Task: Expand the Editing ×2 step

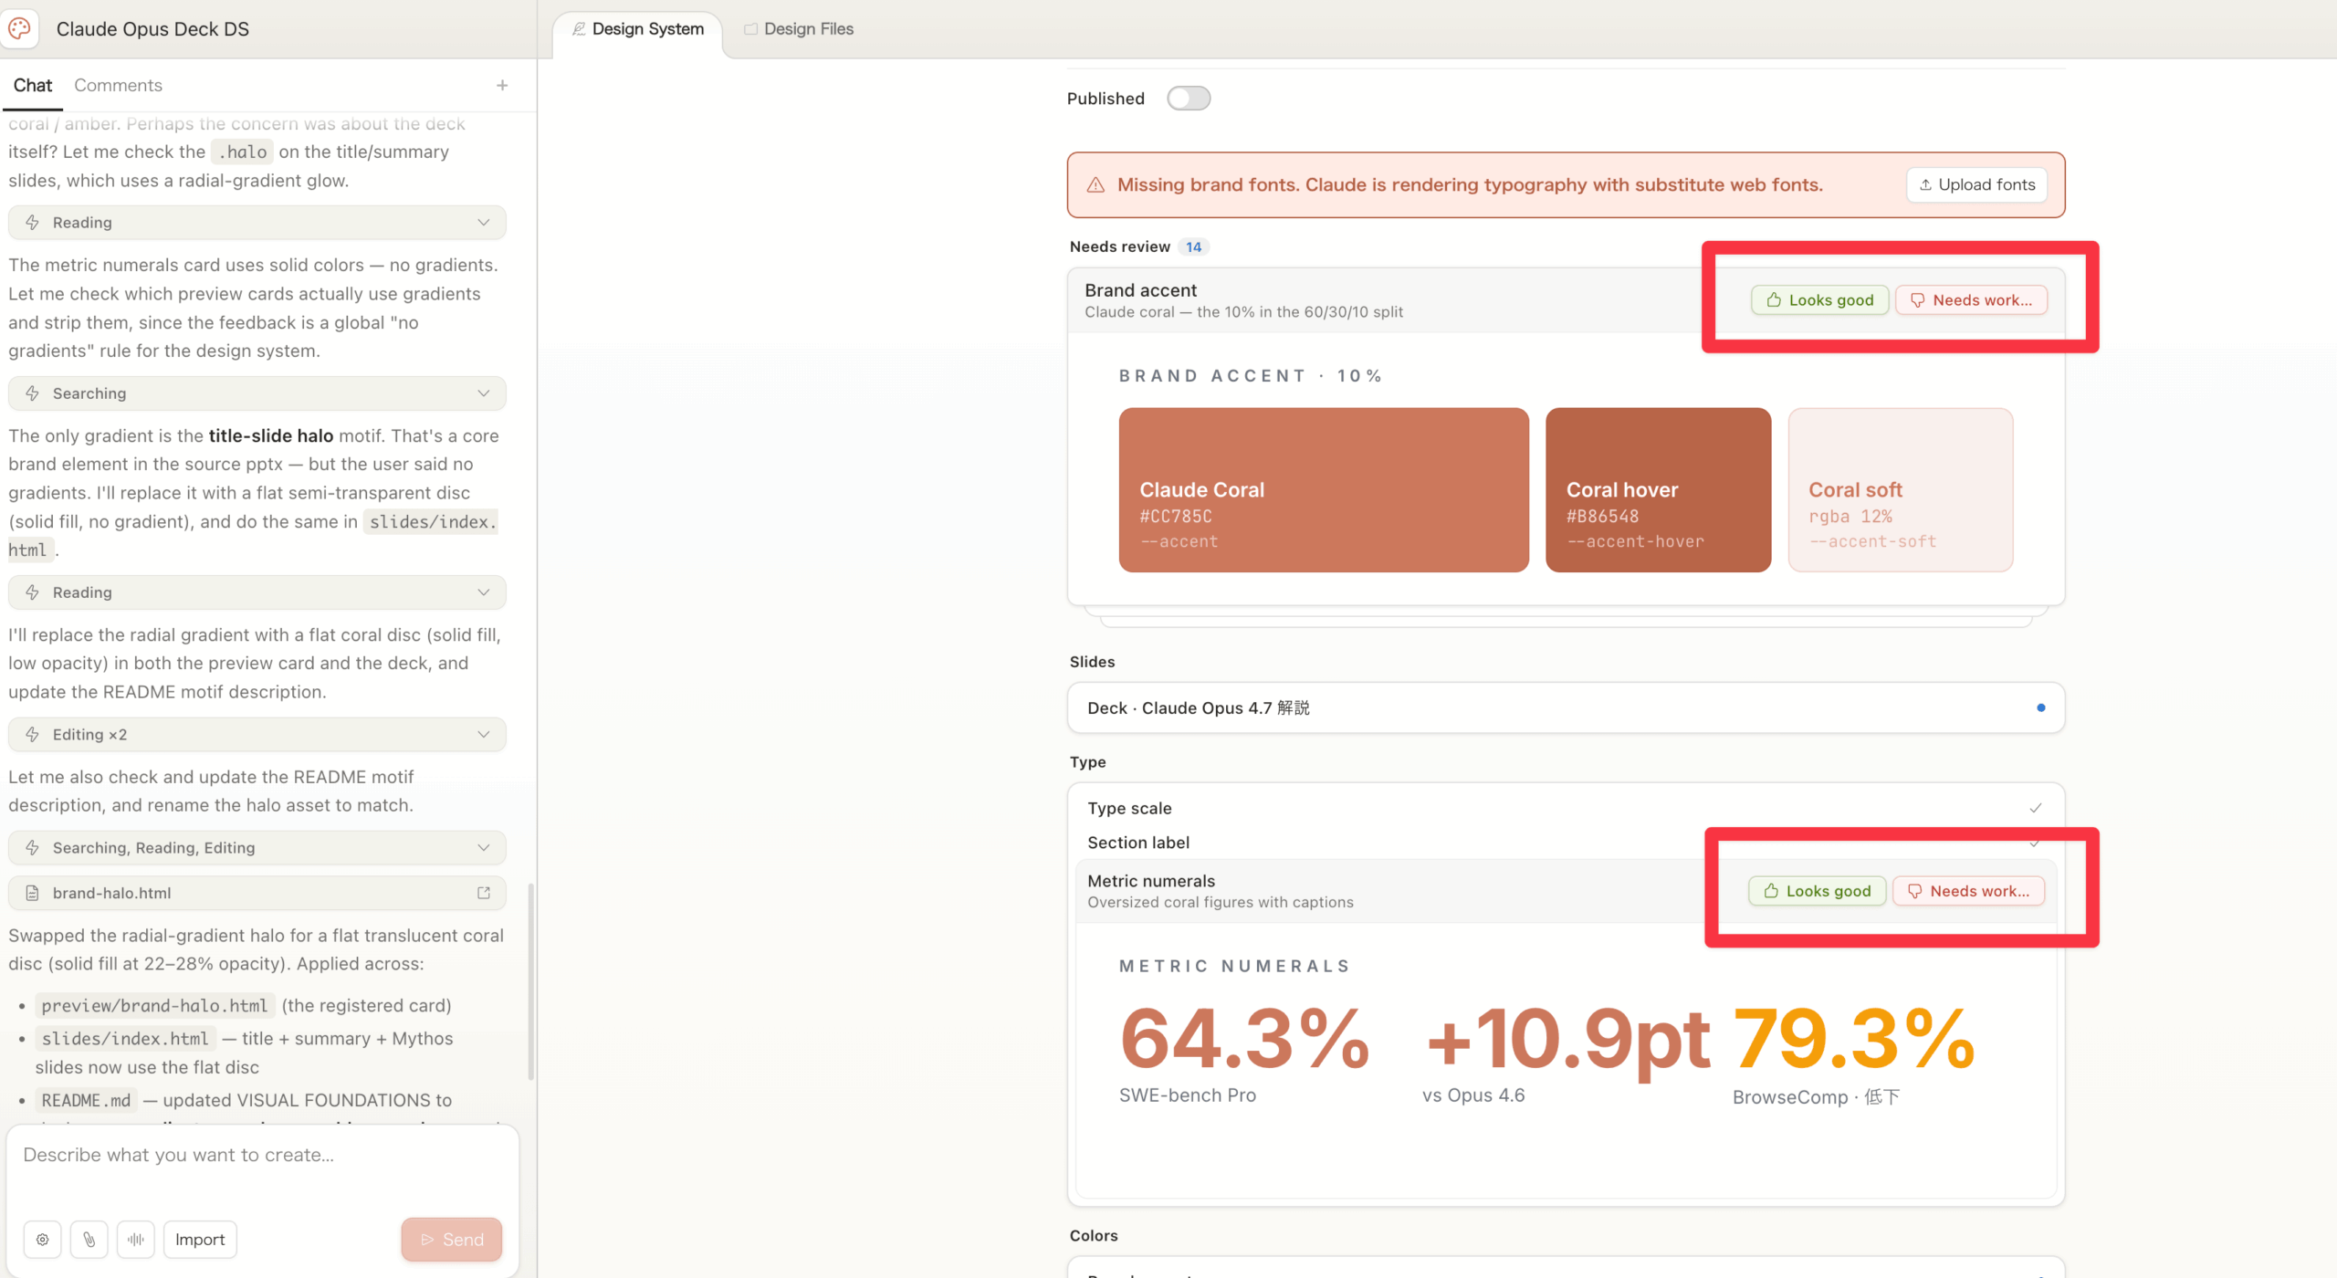Action: [484, 734]
